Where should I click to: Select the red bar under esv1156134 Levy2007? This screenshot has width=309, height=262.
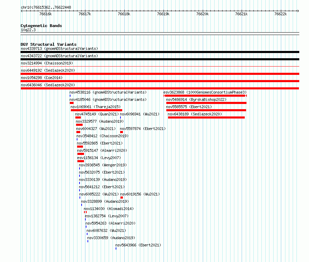81,161
